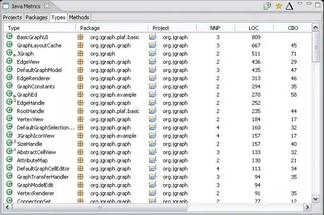Click the project folder icon in VertexView row
This screenshot has height=215, width=324.
(152, 119)
